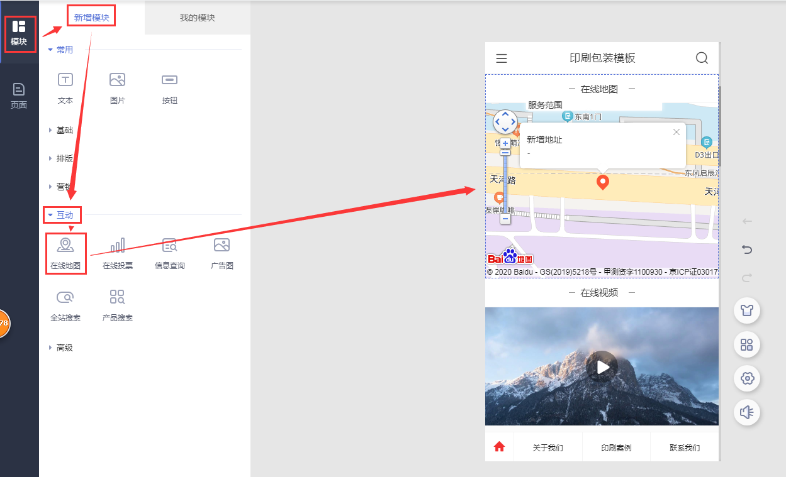Click the orange 78 badge

3,323
